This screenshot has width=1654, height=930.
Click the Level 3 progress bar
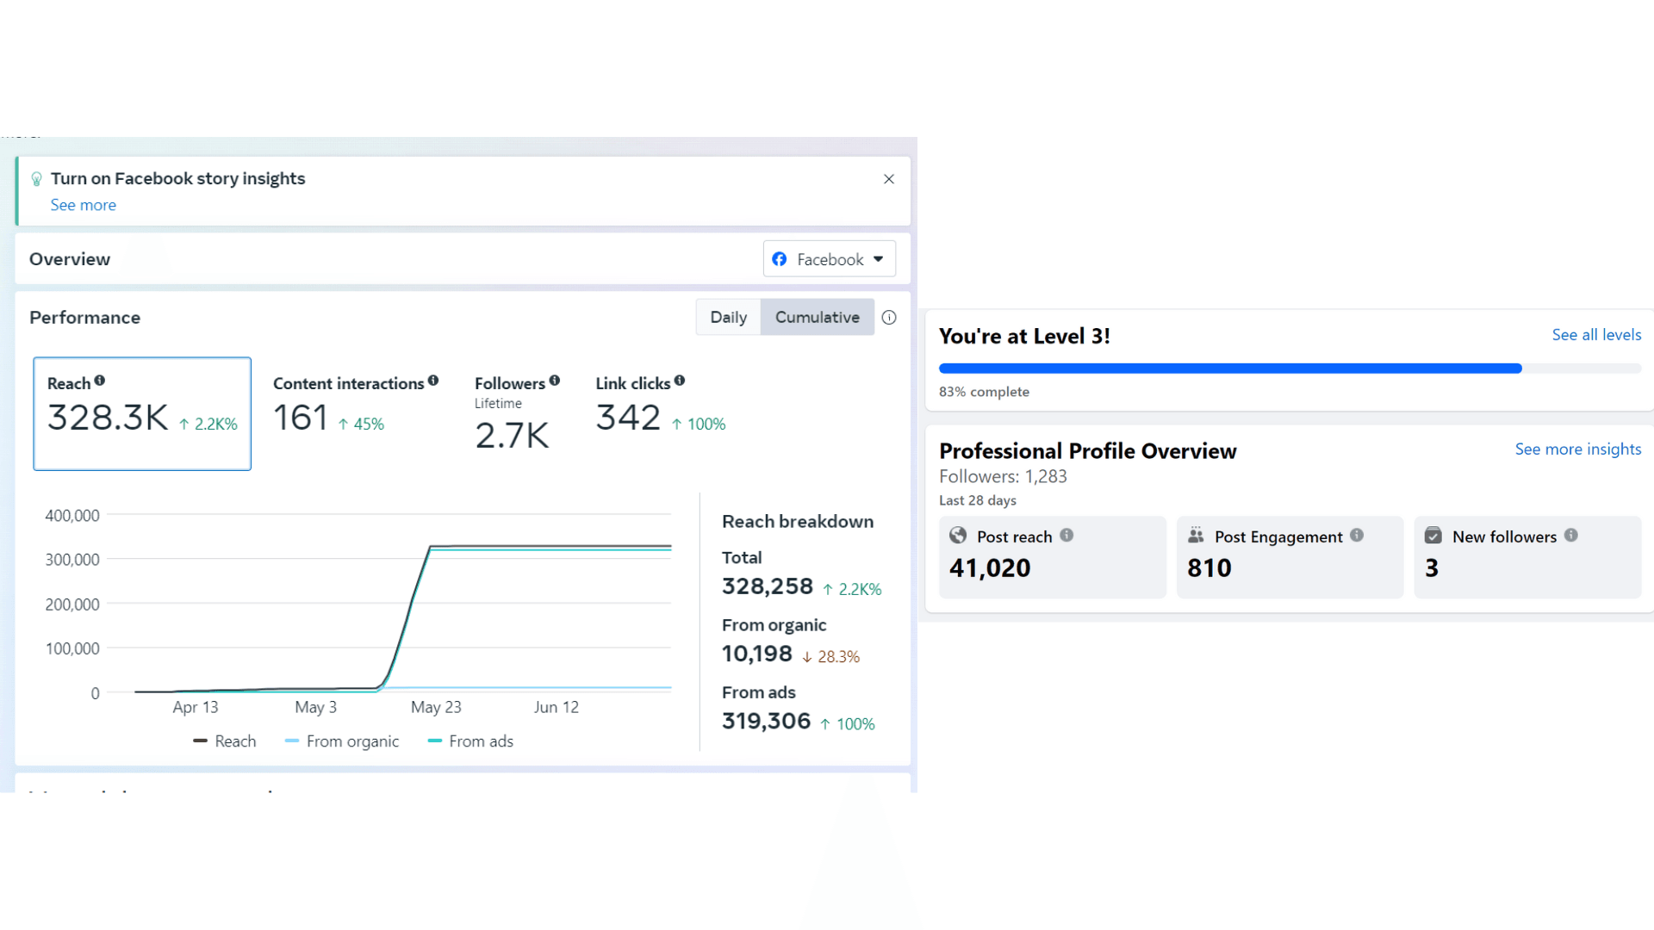(x=1290, y=369)
